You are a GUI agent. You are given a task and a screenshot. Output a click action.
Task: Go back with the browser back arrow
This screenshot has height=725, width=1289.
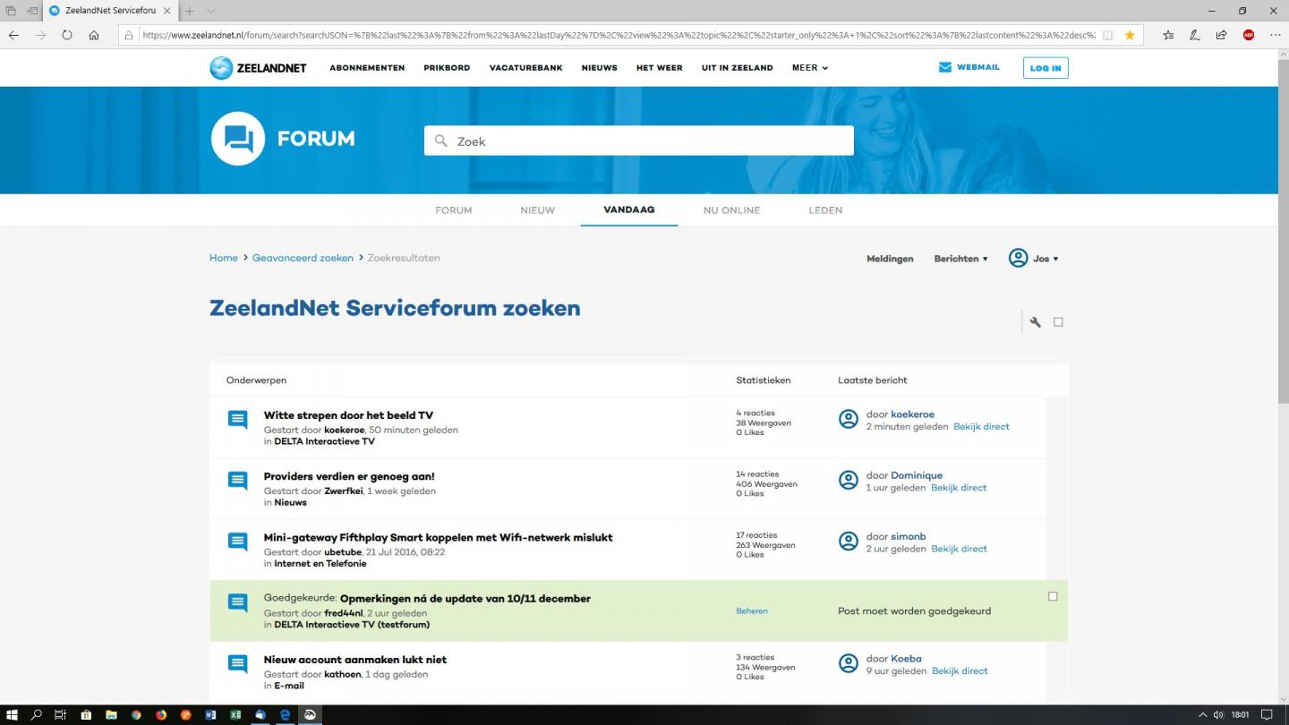(13, 35)
